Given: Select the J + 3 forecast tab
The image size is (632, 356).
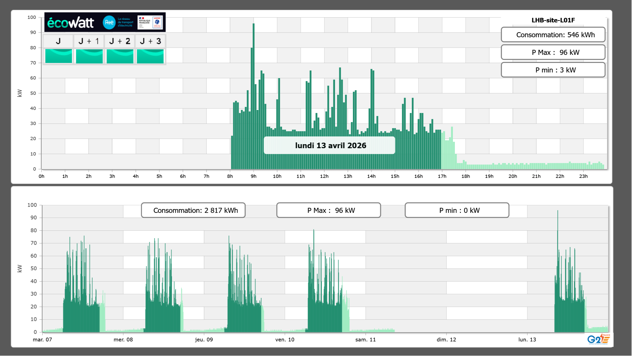Looking at the screenshot, I should coord(150,41).
